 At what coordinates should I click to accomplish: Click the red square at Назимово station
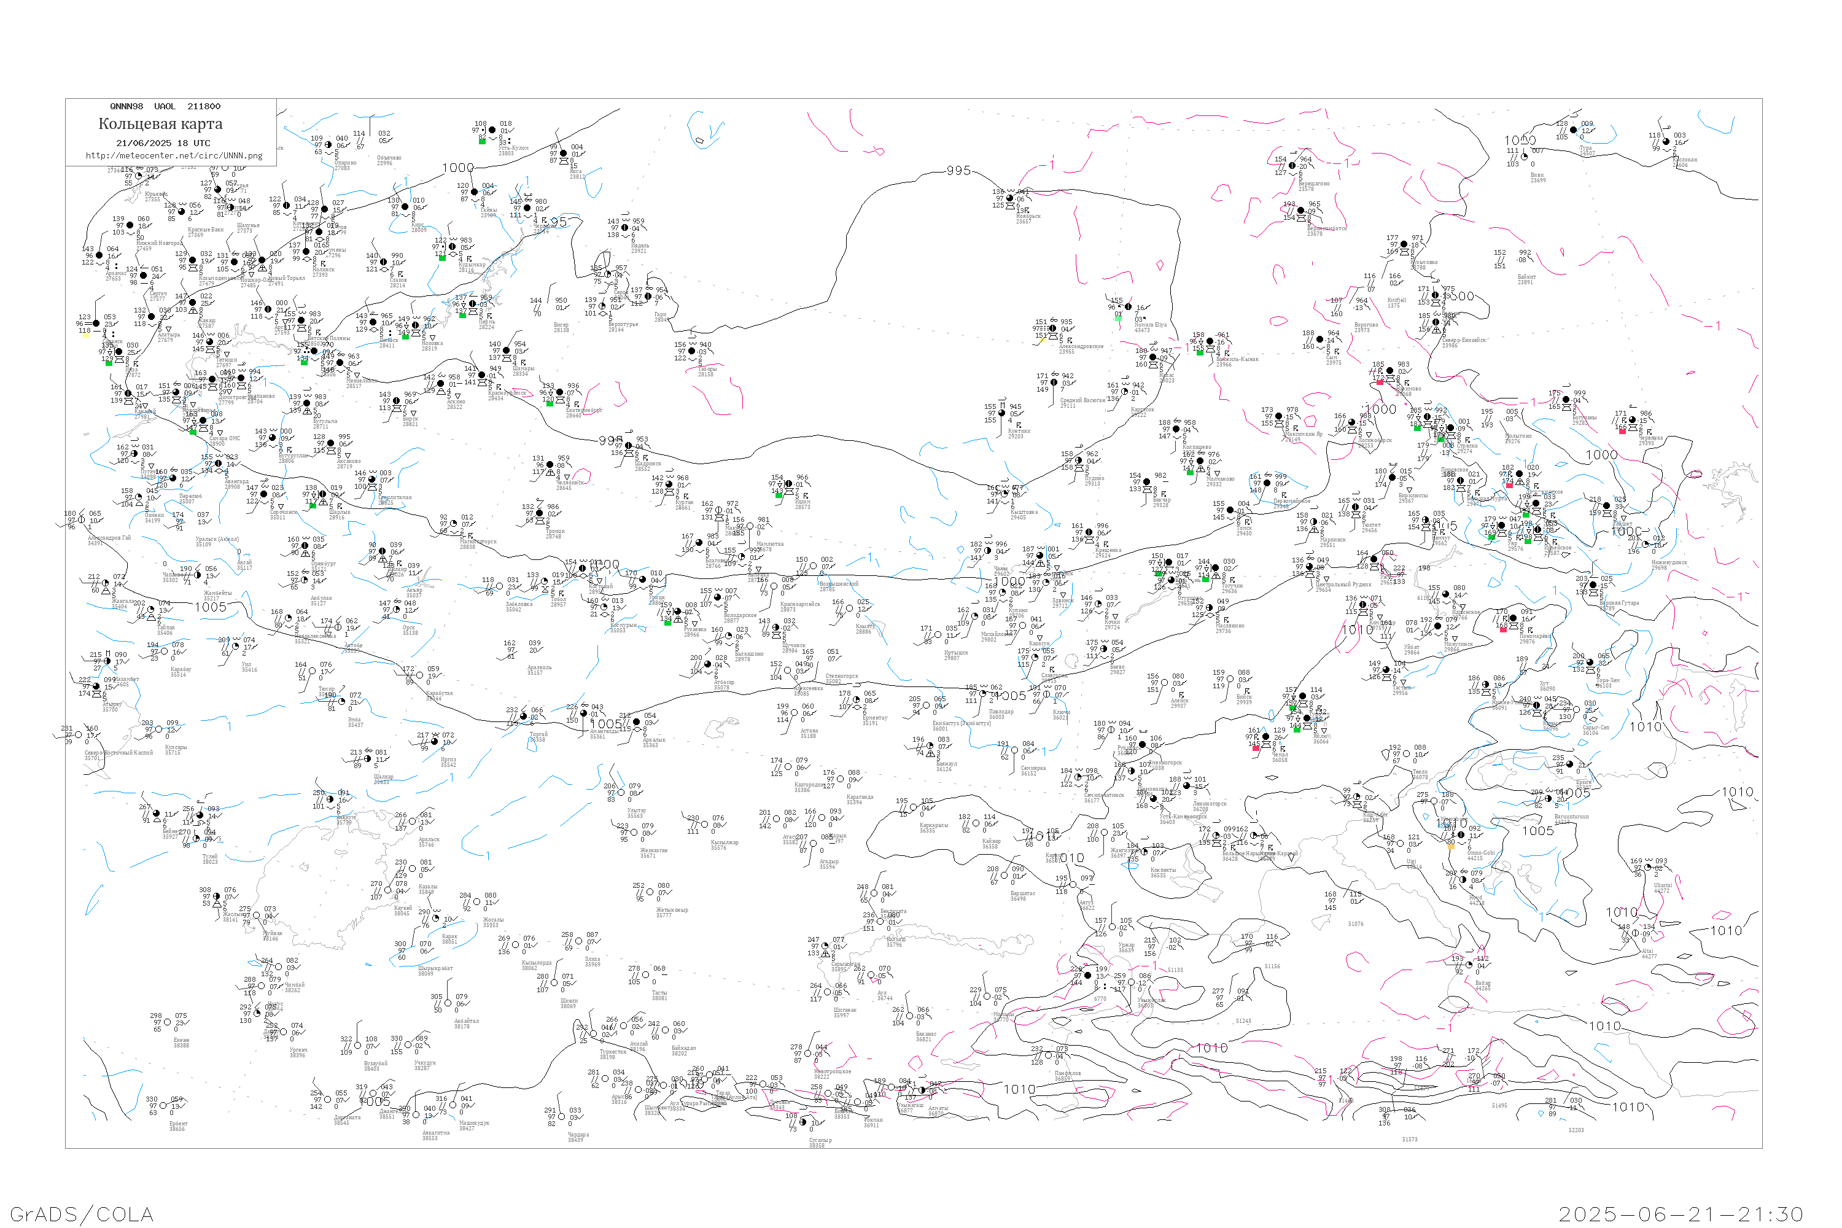(x=1380, y=382)
